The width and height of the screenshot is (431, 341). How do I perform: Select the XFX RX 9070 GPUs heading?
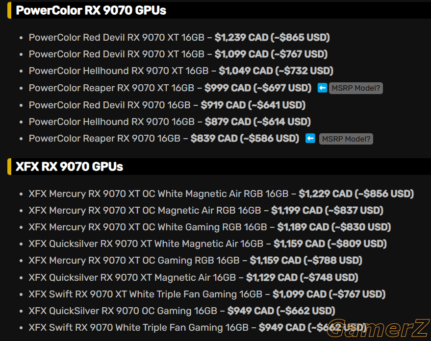coord(69,167)
